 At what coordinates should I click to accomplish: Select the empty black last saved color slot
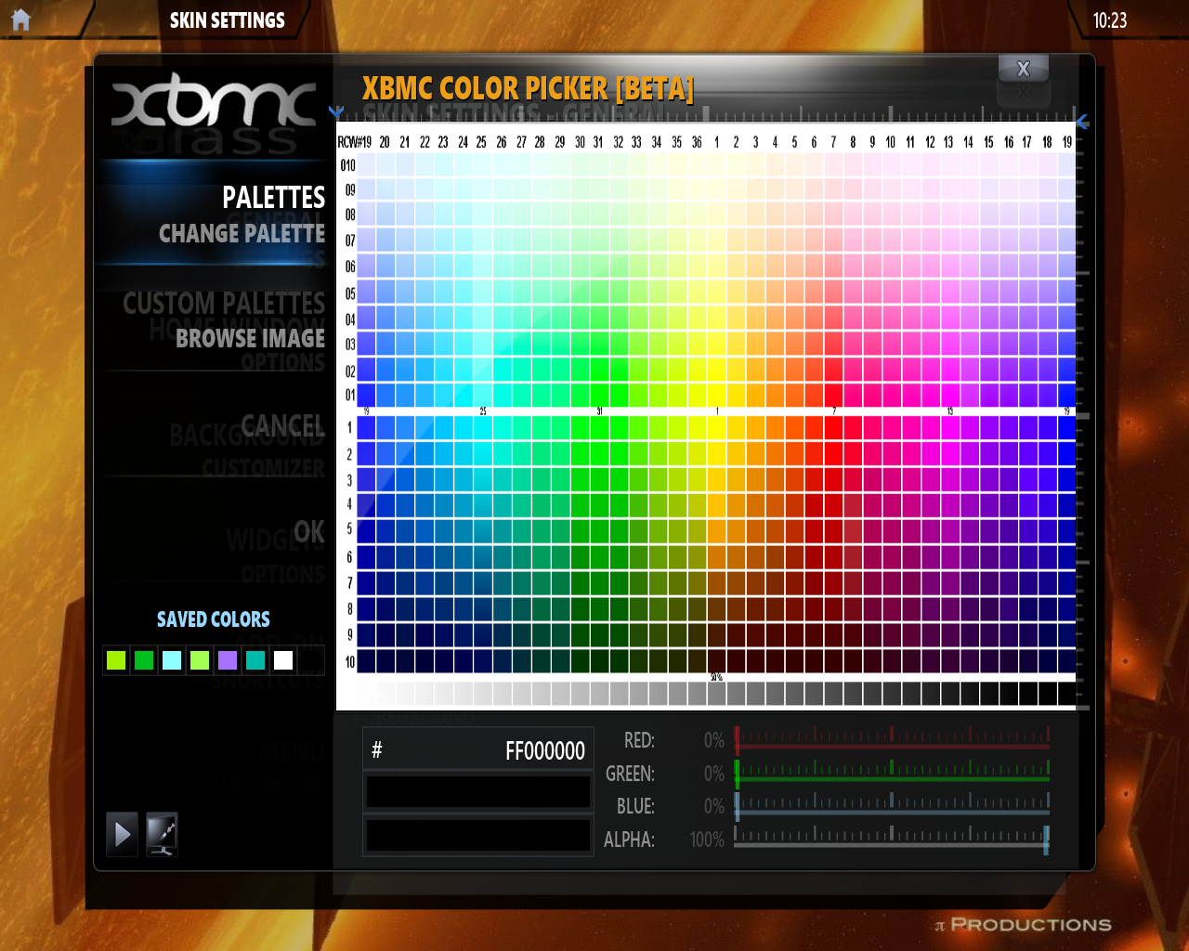click(x=311, y=660)
